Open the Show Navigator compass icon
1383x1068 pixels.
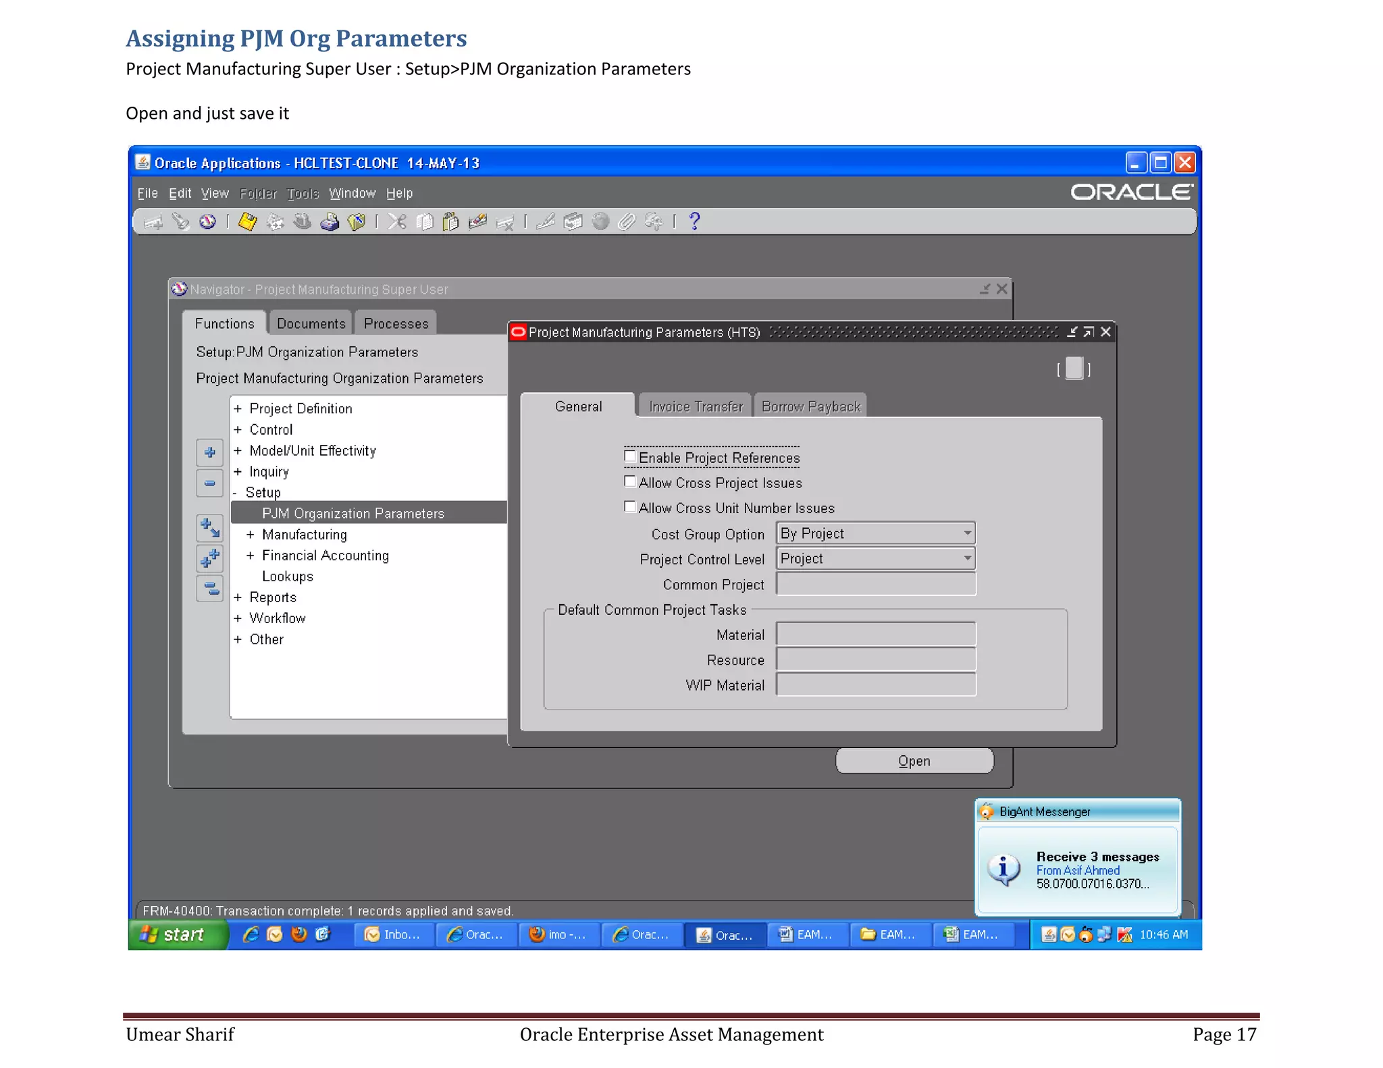click(x=207, y=221)
